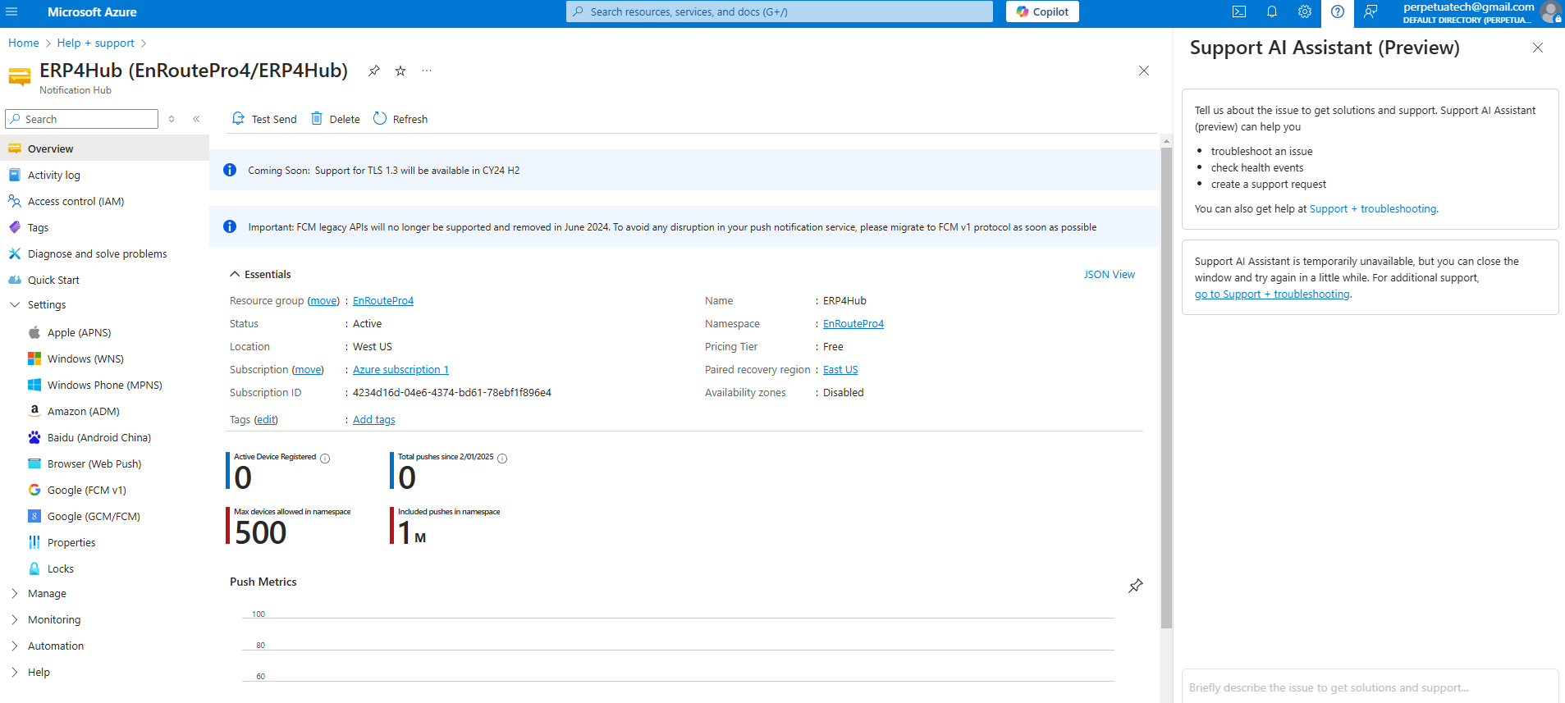Image resolution: width=1565 pixels, height=703 pixels.
Task: Pin Push Metrics chart to dashboard
Action: point(1136,586)
